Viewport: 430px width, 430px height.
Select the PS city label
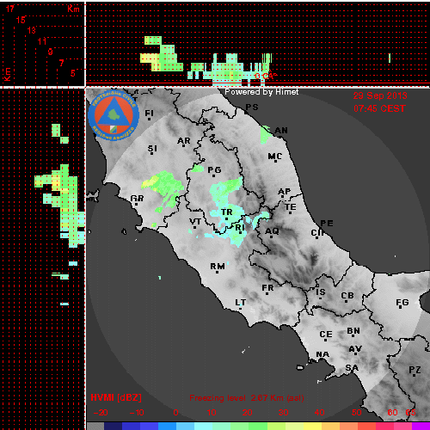[252, 107]
